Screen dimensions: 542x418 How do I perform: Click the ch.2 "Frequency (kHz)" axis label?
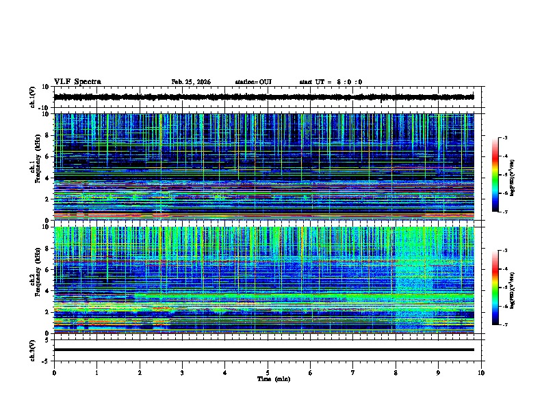coord(38,272)
